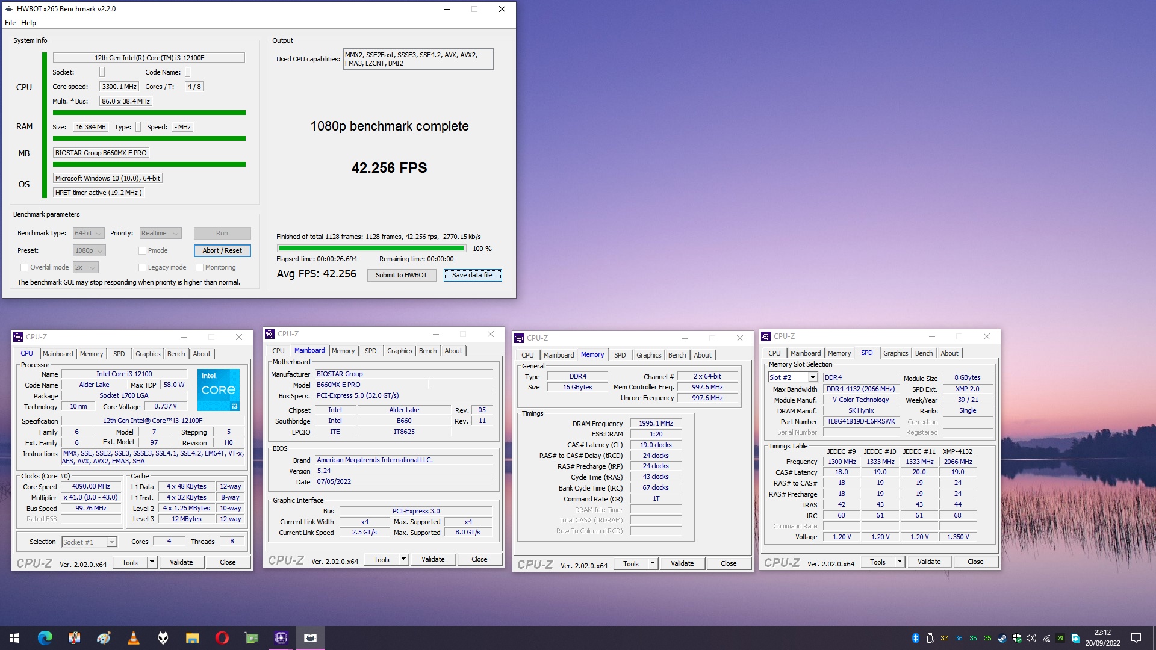Click XMP-4132 column header in Timings Table
The image size is (1156, 650).
[x=957, y=452]
